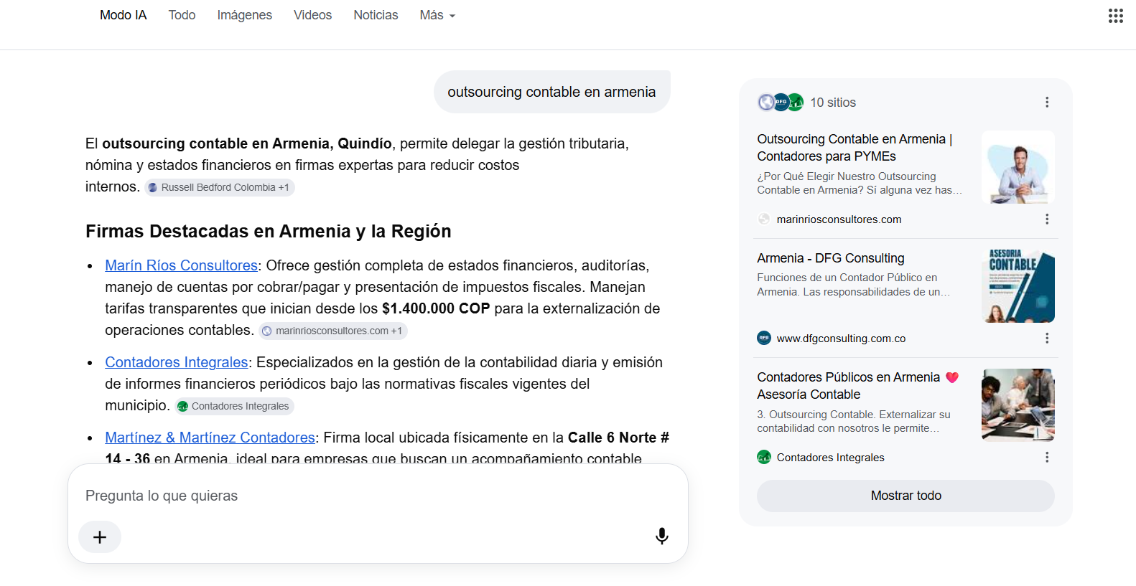This screenshot has height=586, width=1136.
Task: Click the www.dfgconsulting.com.co site name
Action: [841, 339]
